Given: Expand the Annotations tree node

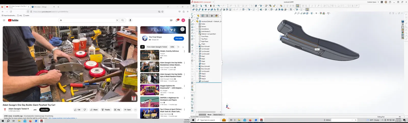Looking at the screenshot, I should pyautogui.click(x=197, y=29).
